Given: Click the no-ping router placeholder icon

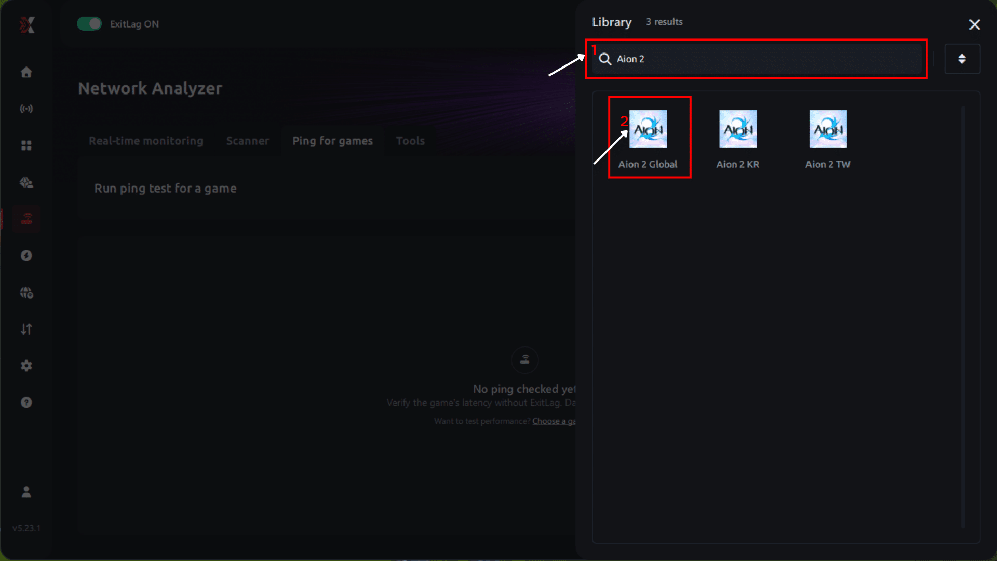Looking at the screenshot, I should pos(525,359).
